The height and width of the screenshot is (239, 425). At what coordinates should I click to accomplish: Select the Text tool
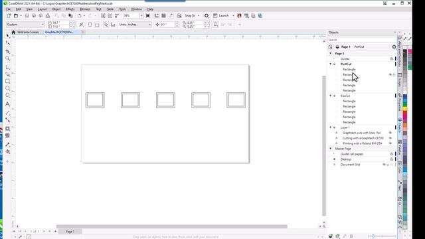point(7,104)
